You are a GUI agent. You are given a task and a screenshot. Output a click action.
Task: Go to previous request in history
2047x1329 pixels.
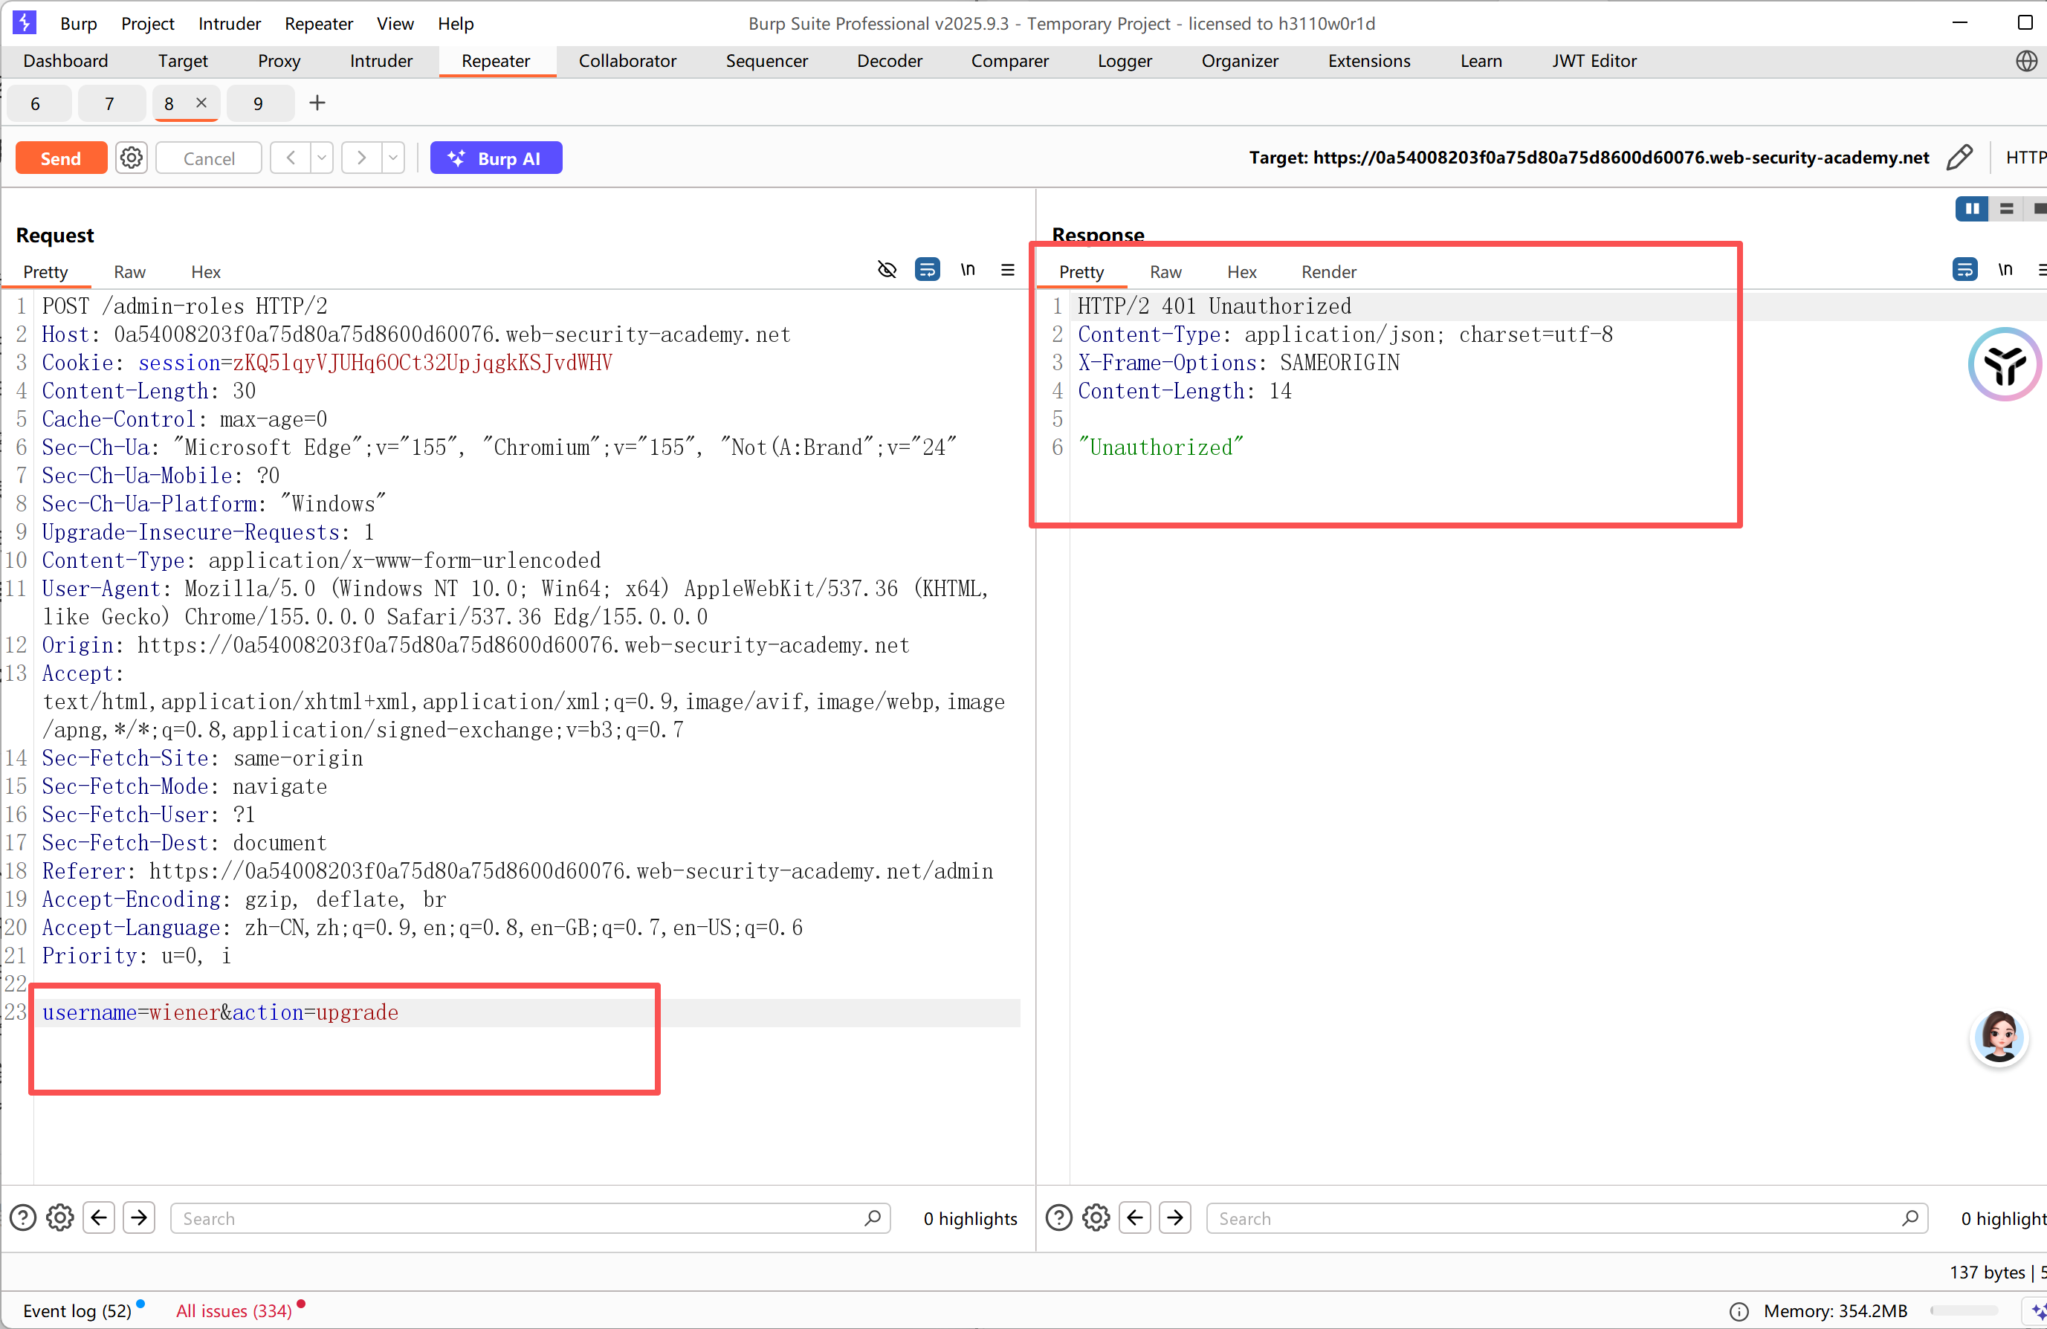click(291, 158)
